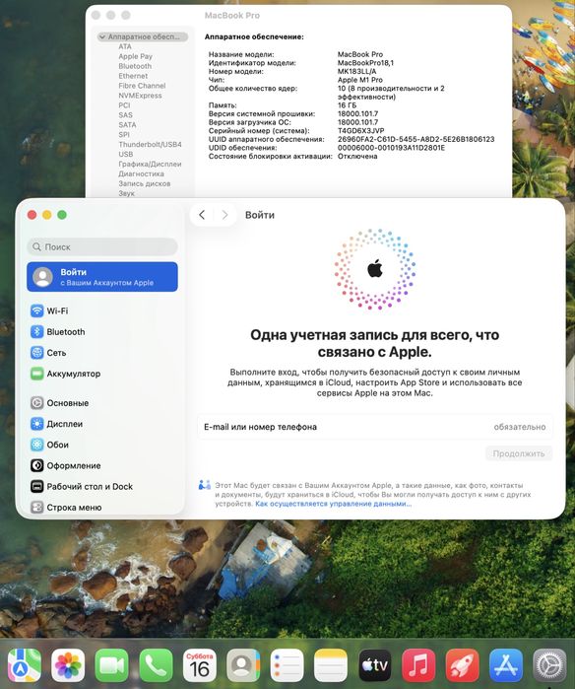Open Contacts app in Dock
Screen dimensions: 575x689
243,665
